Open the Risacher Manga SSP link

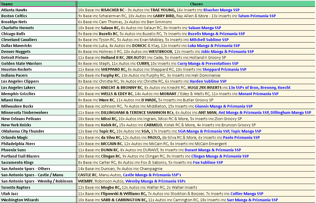[222, 10]
